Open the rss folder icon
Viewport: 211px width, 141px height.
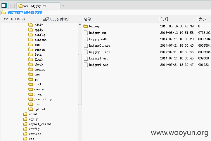(x=31, y=104)
